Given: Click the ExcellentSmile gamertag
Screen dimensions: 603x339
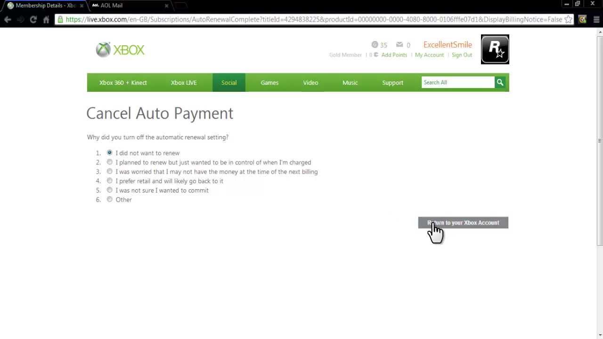Looking at the screenshot, I should click(x=448, y=45).
